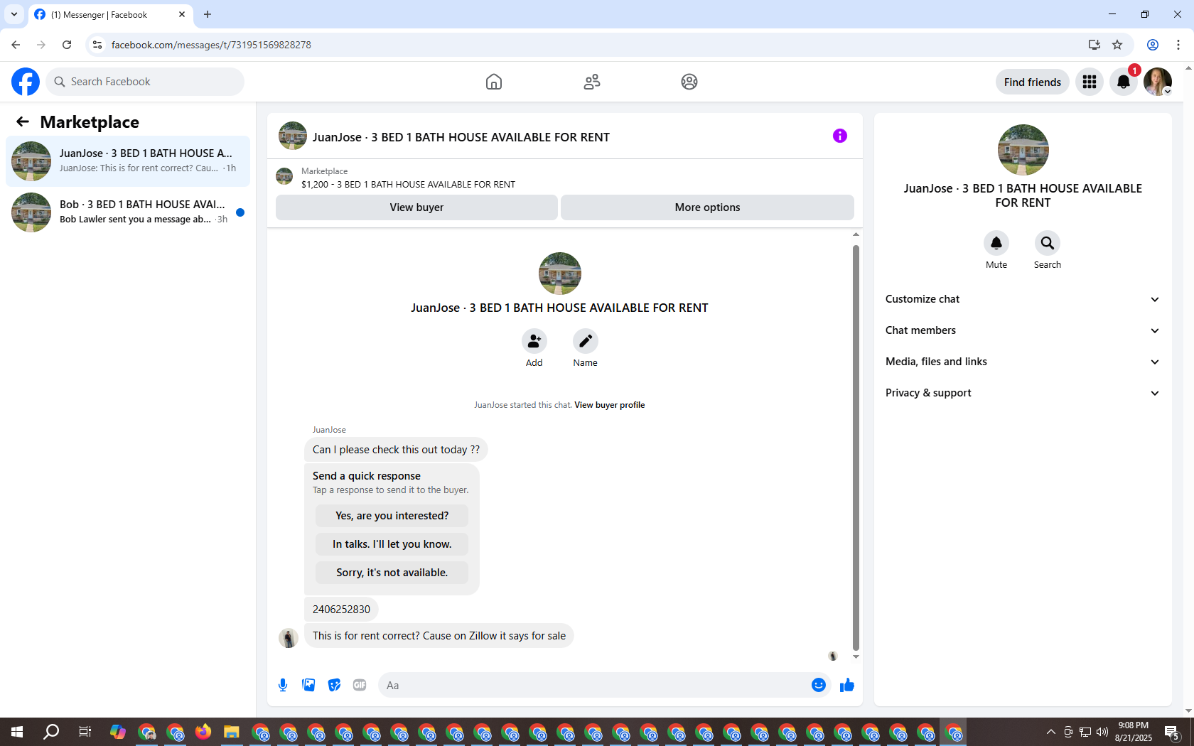
Task: Open Task View on the taskbar
Action: [x=85, y=732]
